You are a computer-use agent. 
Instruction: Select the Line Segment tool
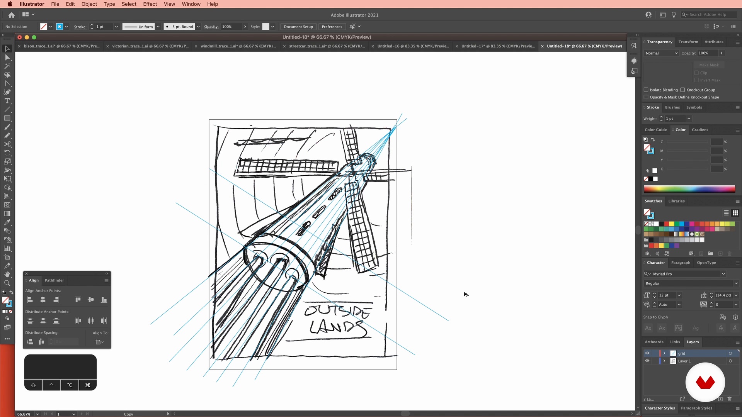[x=7, y=110]
